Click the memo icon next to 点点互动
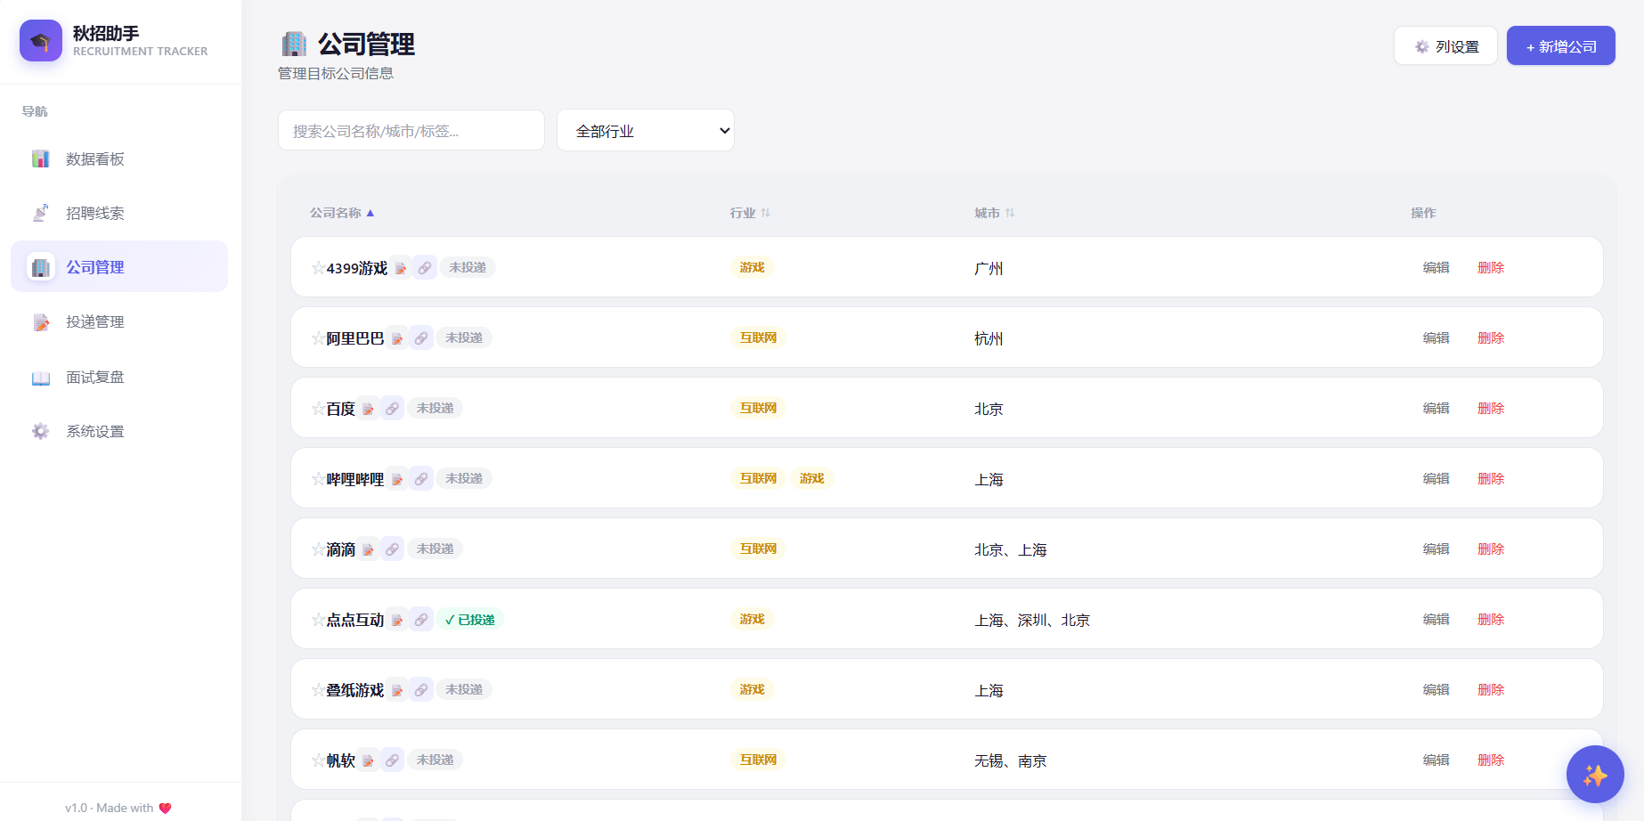 point(397,620)
